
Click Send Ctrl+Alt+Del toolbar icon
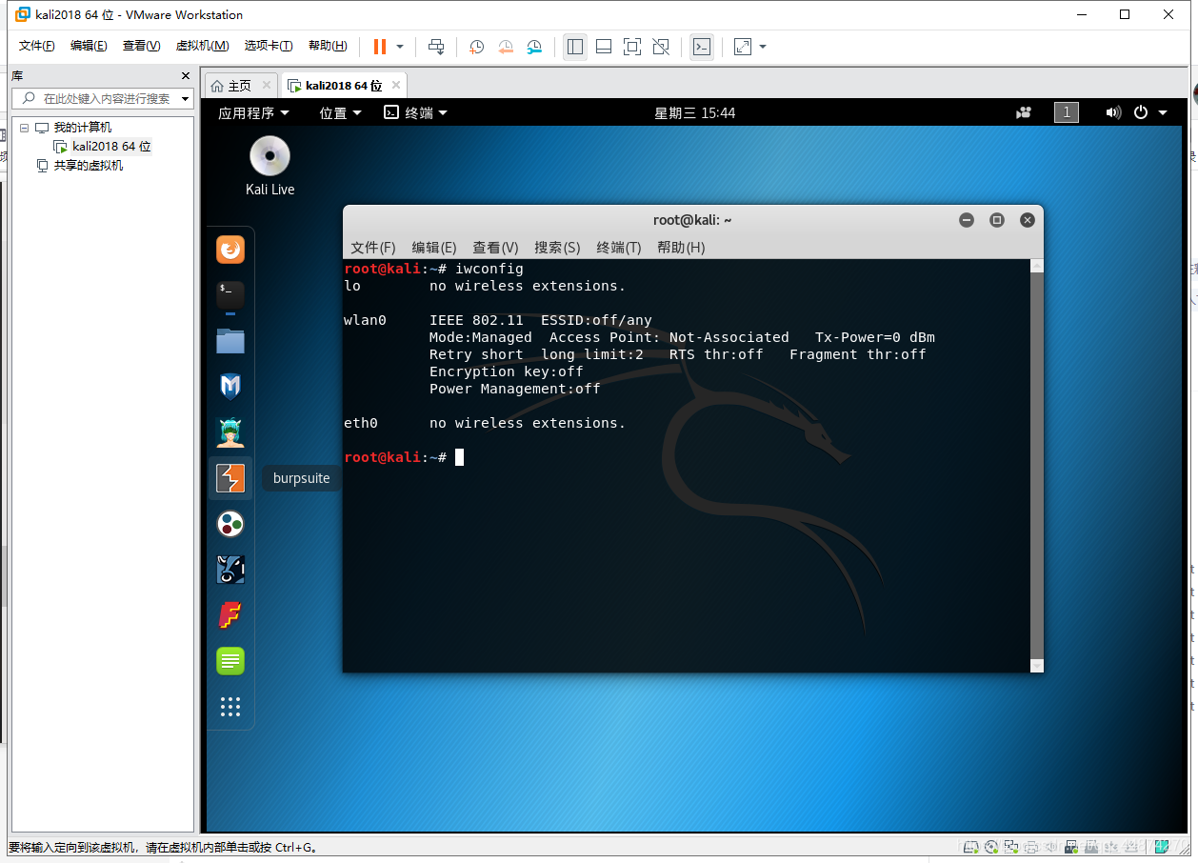click(436, 47)
